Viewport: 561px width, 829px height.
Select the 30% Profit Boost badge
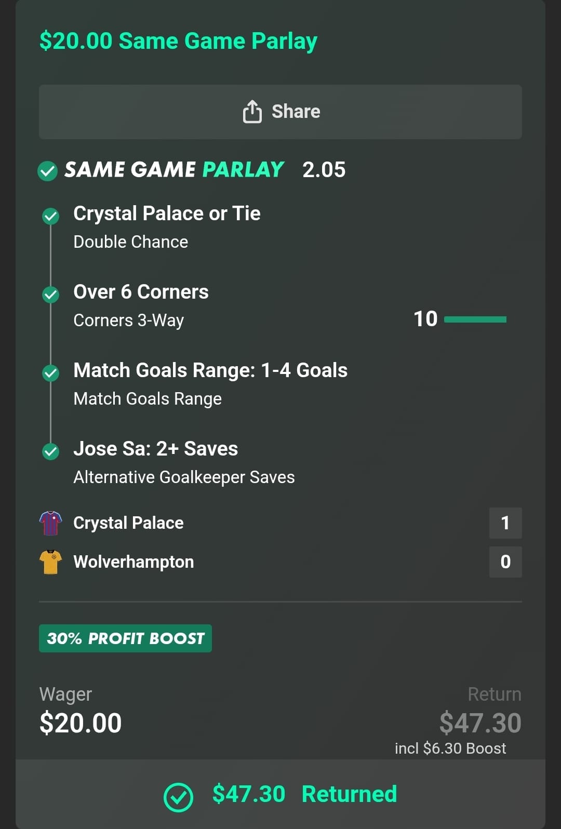(x=125, y=638)
